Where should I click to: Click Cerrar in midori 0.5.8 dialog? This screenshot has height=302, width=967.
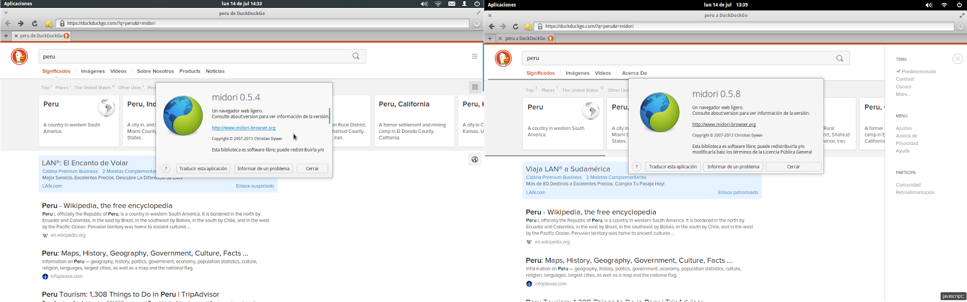coord(794,167)
